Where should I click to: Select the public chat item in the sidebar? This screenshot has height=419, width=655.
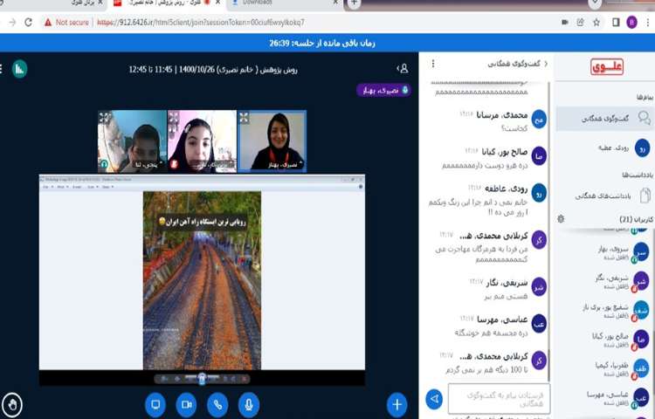click(604, 118)
